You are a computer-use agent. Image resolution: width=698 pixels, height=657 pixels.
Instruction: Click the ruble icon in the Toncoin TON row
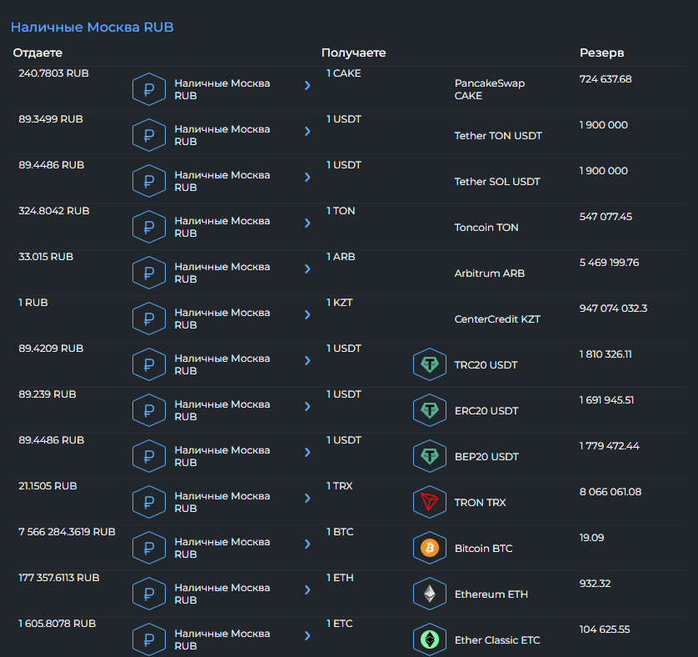[149, 227]
